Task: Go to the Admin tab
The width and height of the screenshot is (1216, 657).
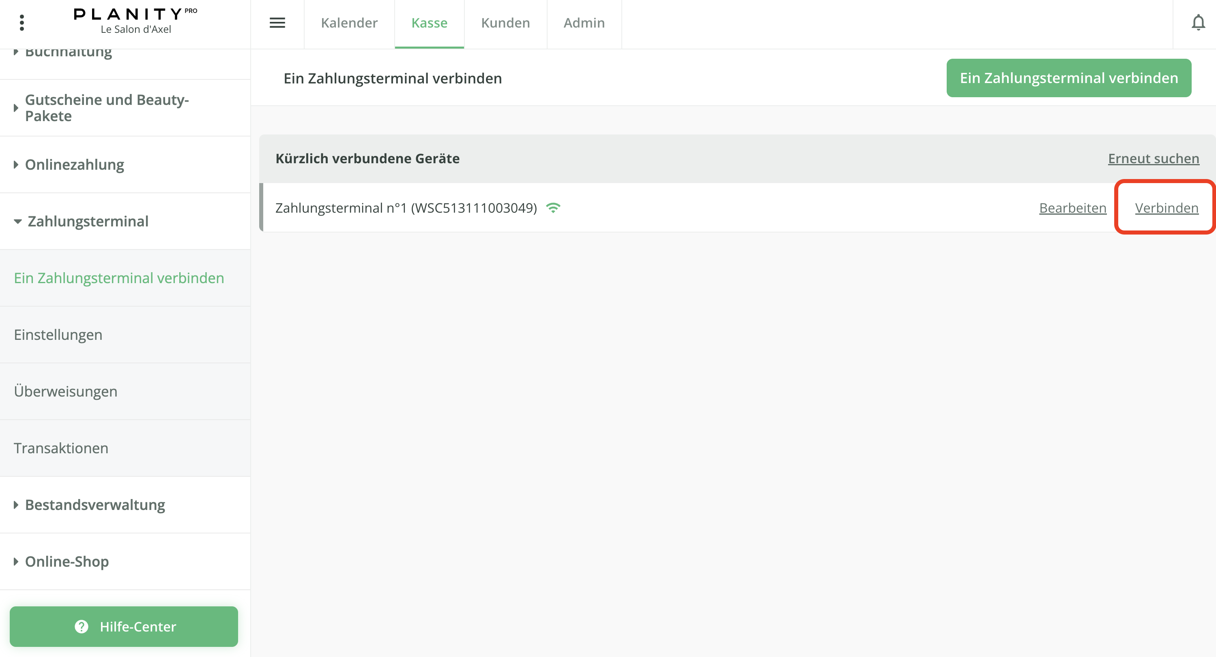Action: (584, 23)
